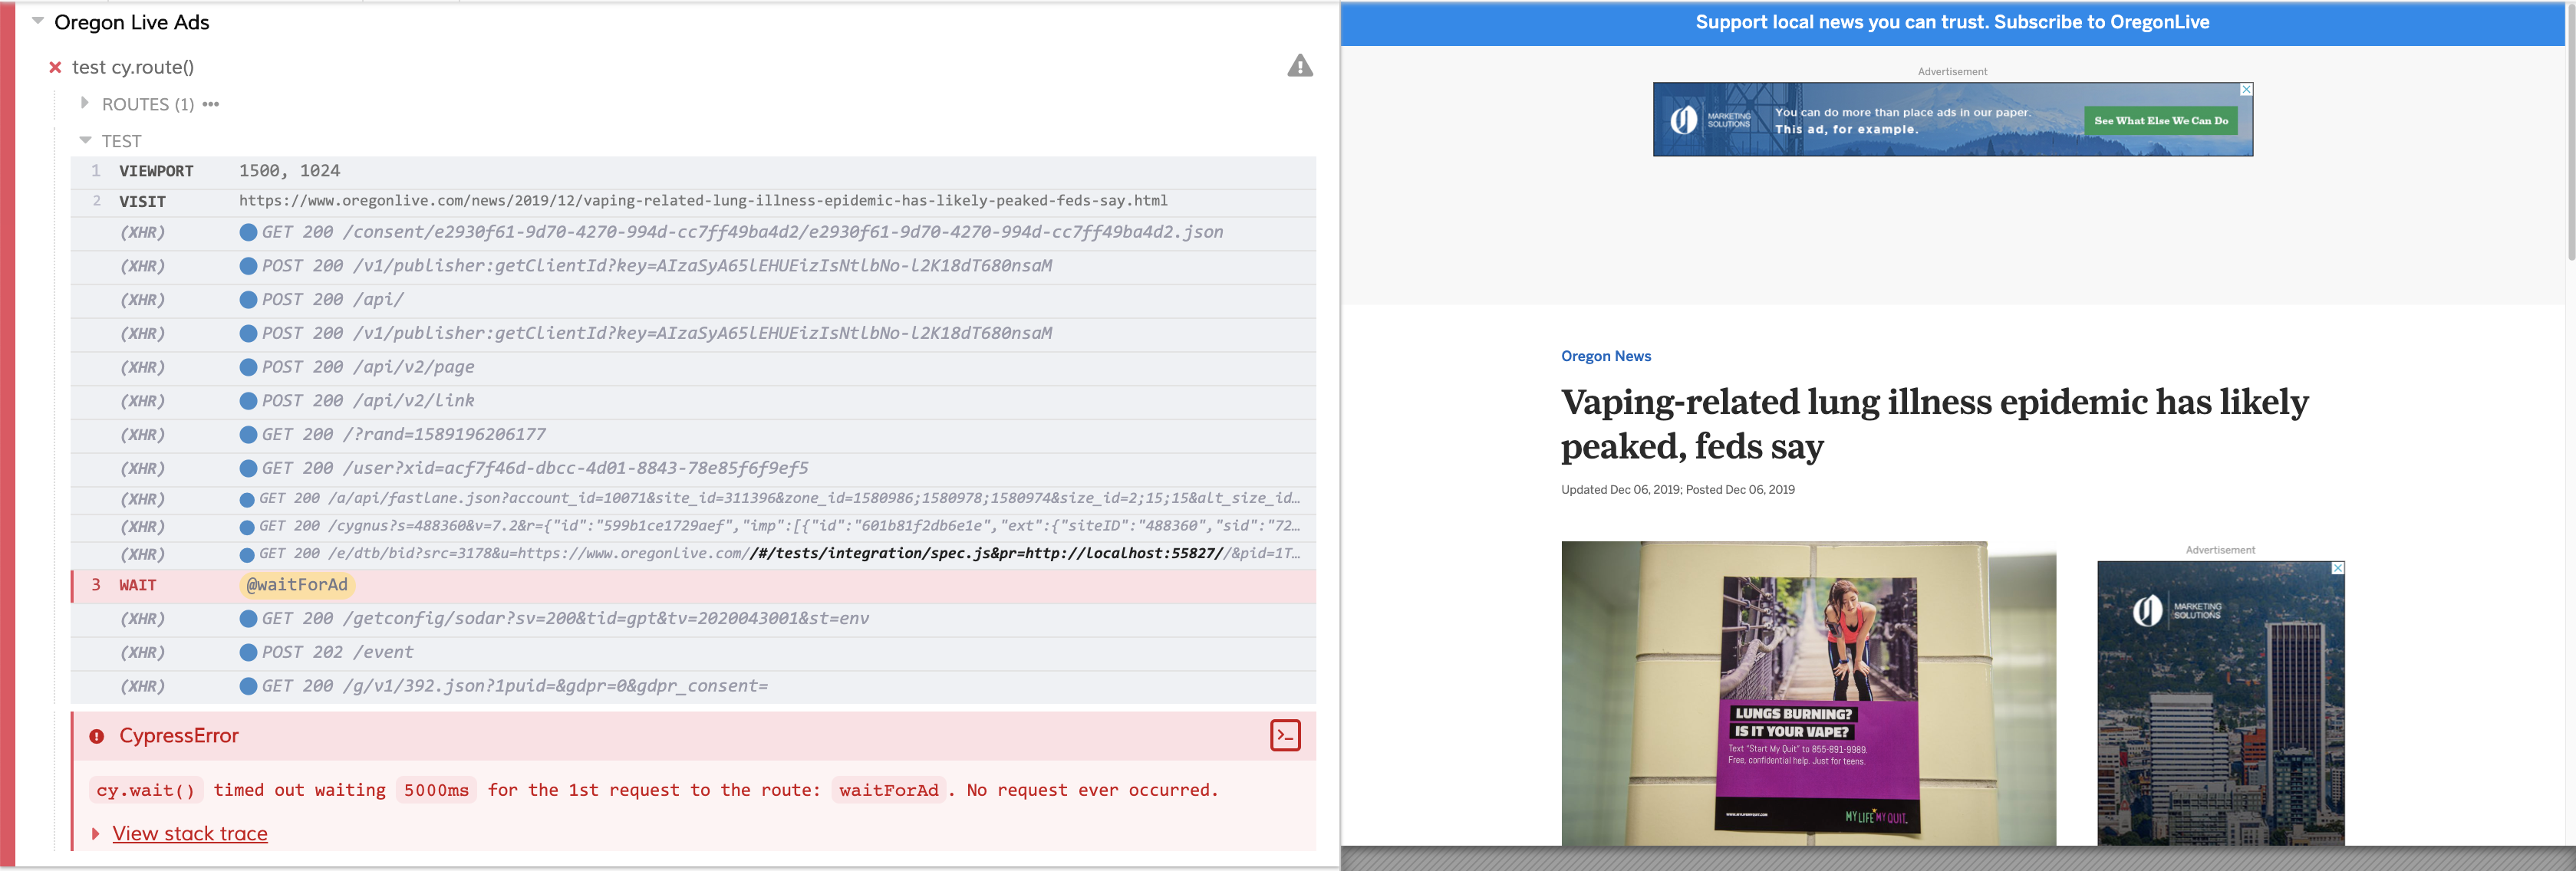This screenshot has height=871, width=2576.
Task: Click the warning triangle icon above the command log
Action: [x=1301, y=67]
